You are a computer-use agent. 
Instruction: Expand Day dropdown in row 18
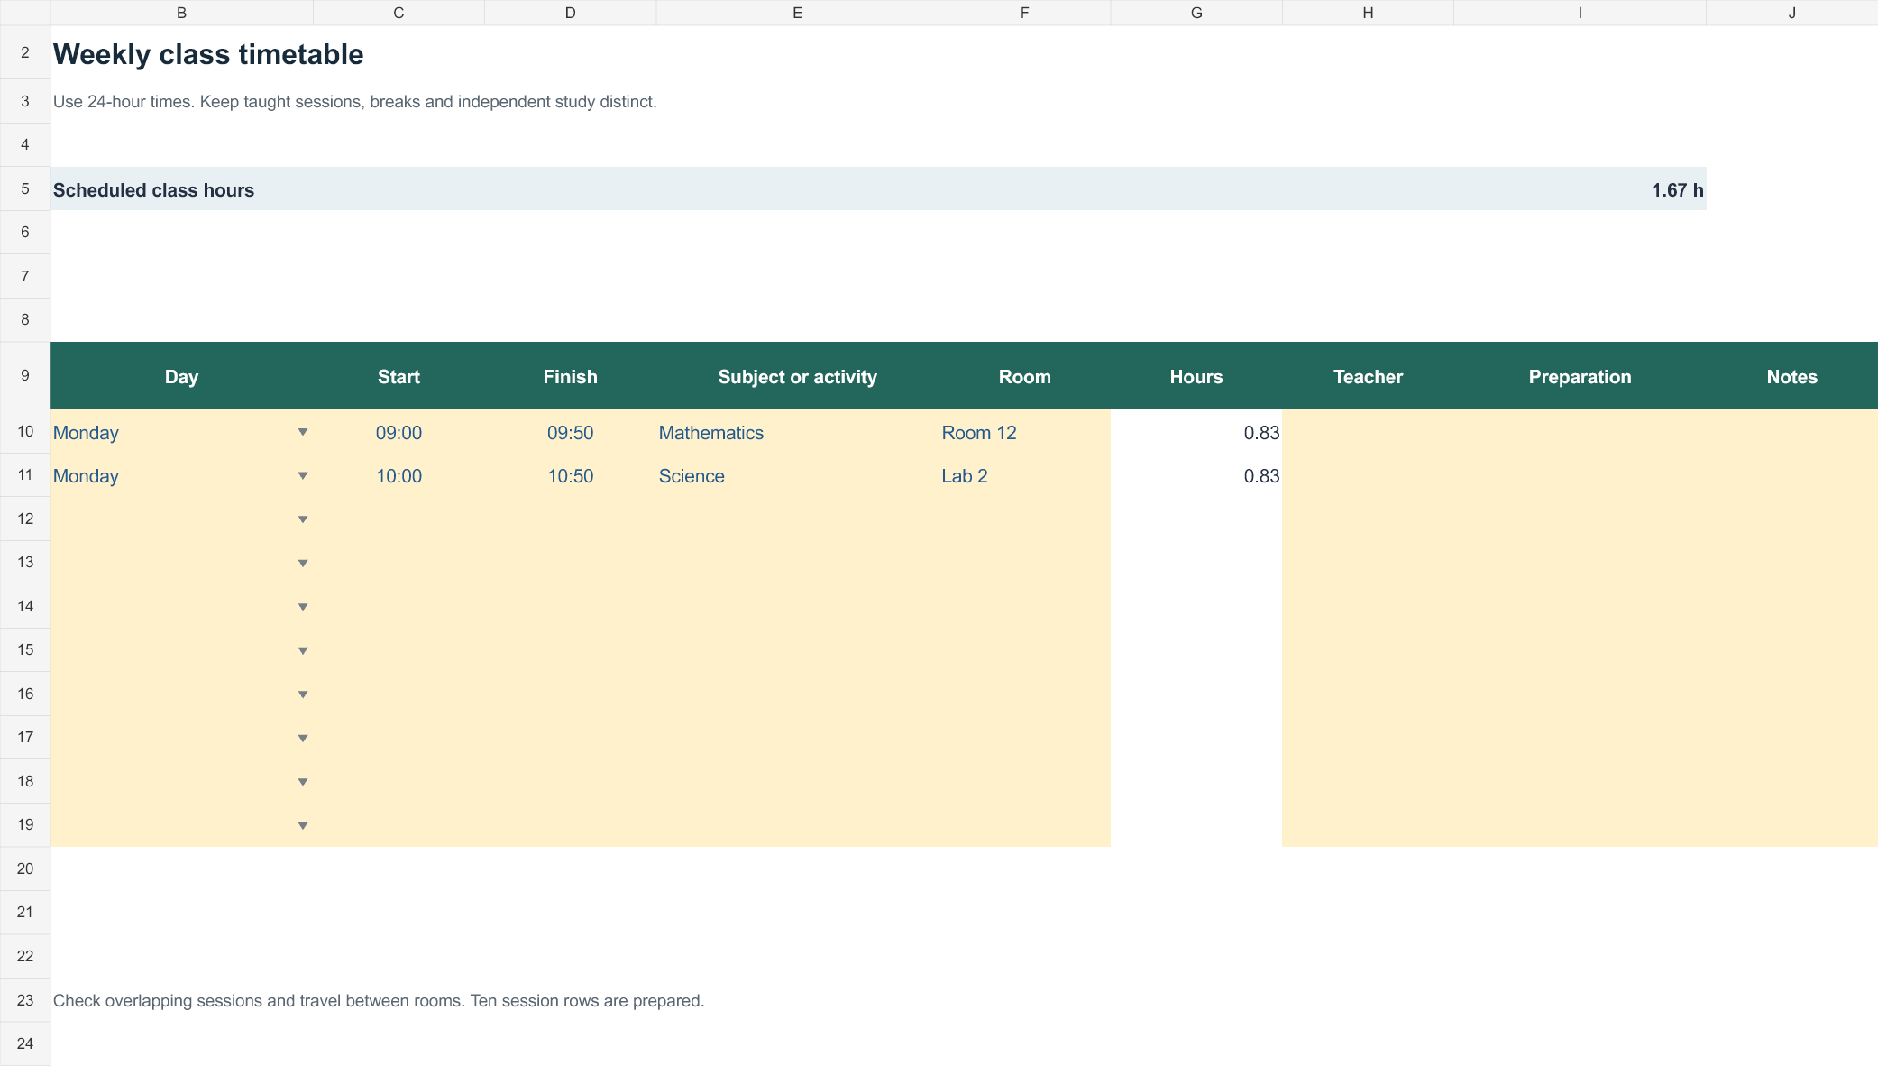pos(303,782)
